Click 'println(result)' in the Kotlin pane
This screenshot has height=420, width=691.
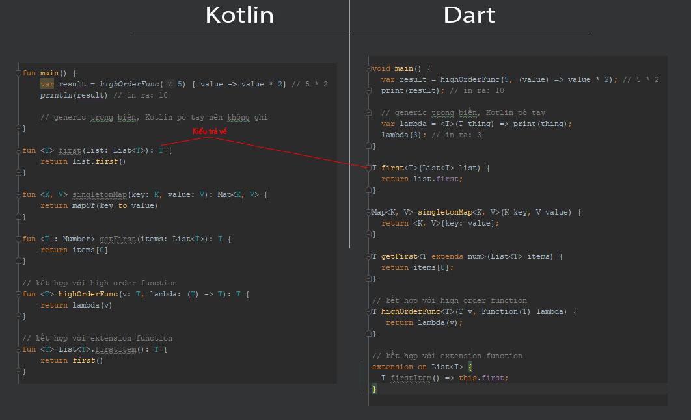click(74, 95)
